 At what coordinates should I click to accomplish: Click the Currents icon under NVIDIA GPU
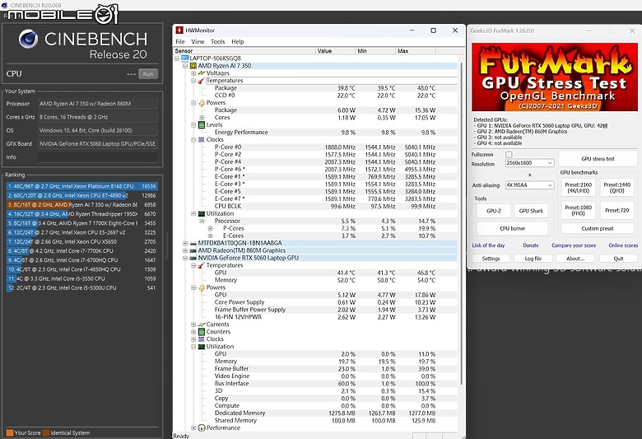pos(202,325)
